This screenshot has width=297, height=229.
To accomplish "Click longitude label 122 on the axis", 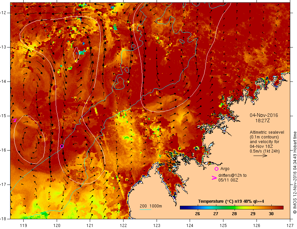I will click(123, 225).
